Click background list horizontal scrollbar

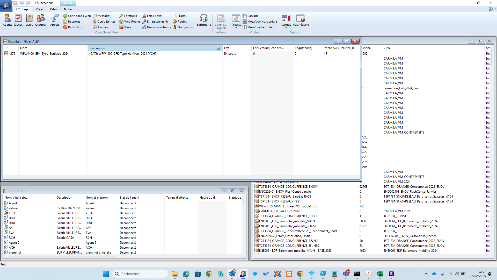click(328, 256)
